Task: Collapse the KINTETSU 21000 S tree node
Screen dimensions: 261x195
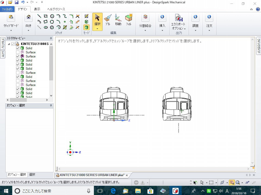Action: tap(9, 44)
